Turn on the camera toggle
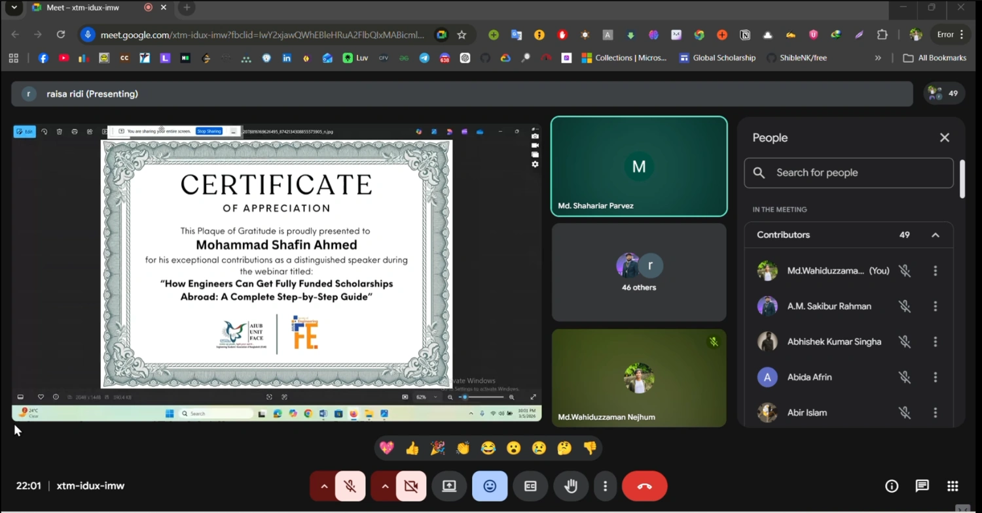Image resolution: width=982 pixels, height=513 pixels. (411, 486)
